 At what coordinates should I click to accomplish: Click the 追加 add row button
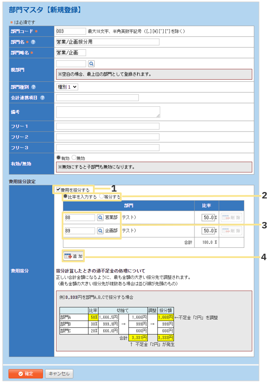click(x=73, y=256)
